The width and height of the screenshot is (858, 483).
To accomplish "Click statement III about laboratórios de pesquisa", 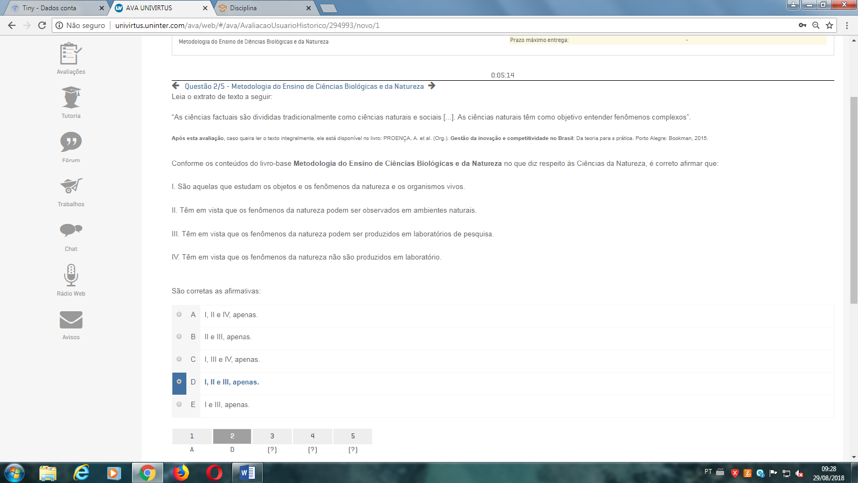I will click(x=333, y=234).
